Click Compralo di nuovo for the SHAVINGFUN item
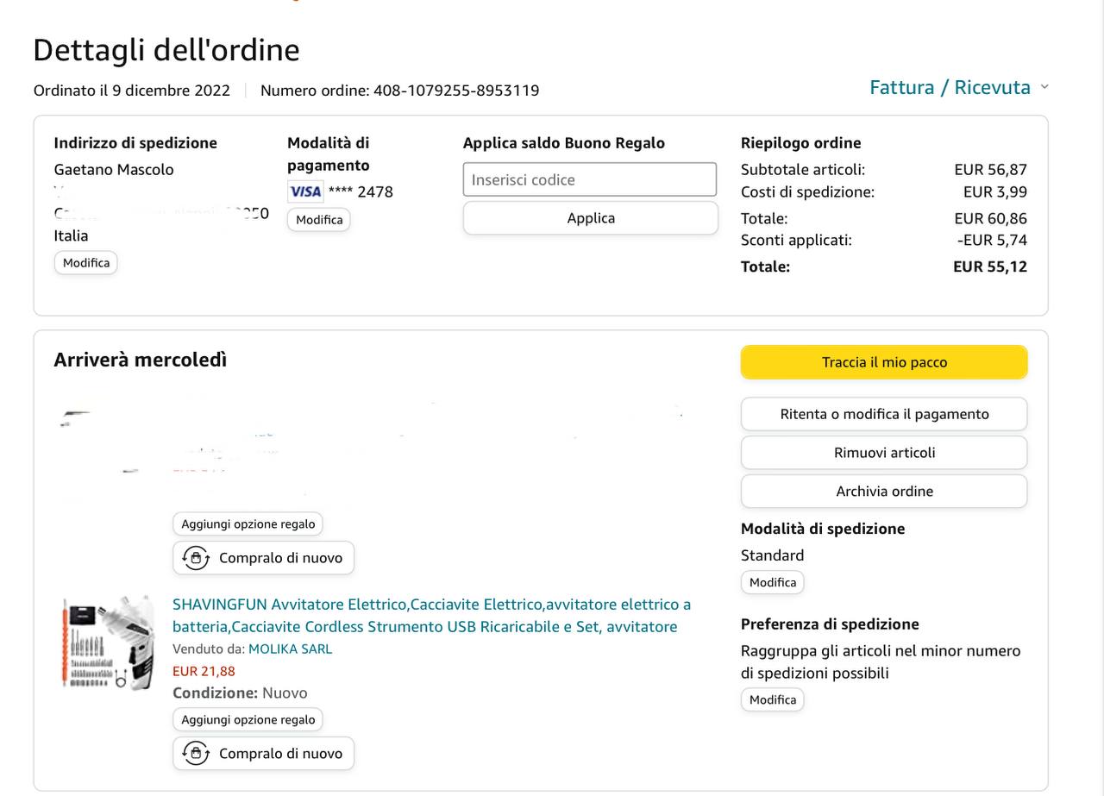The width and height of the screenshot is (1104, 796). click(264, 754)
